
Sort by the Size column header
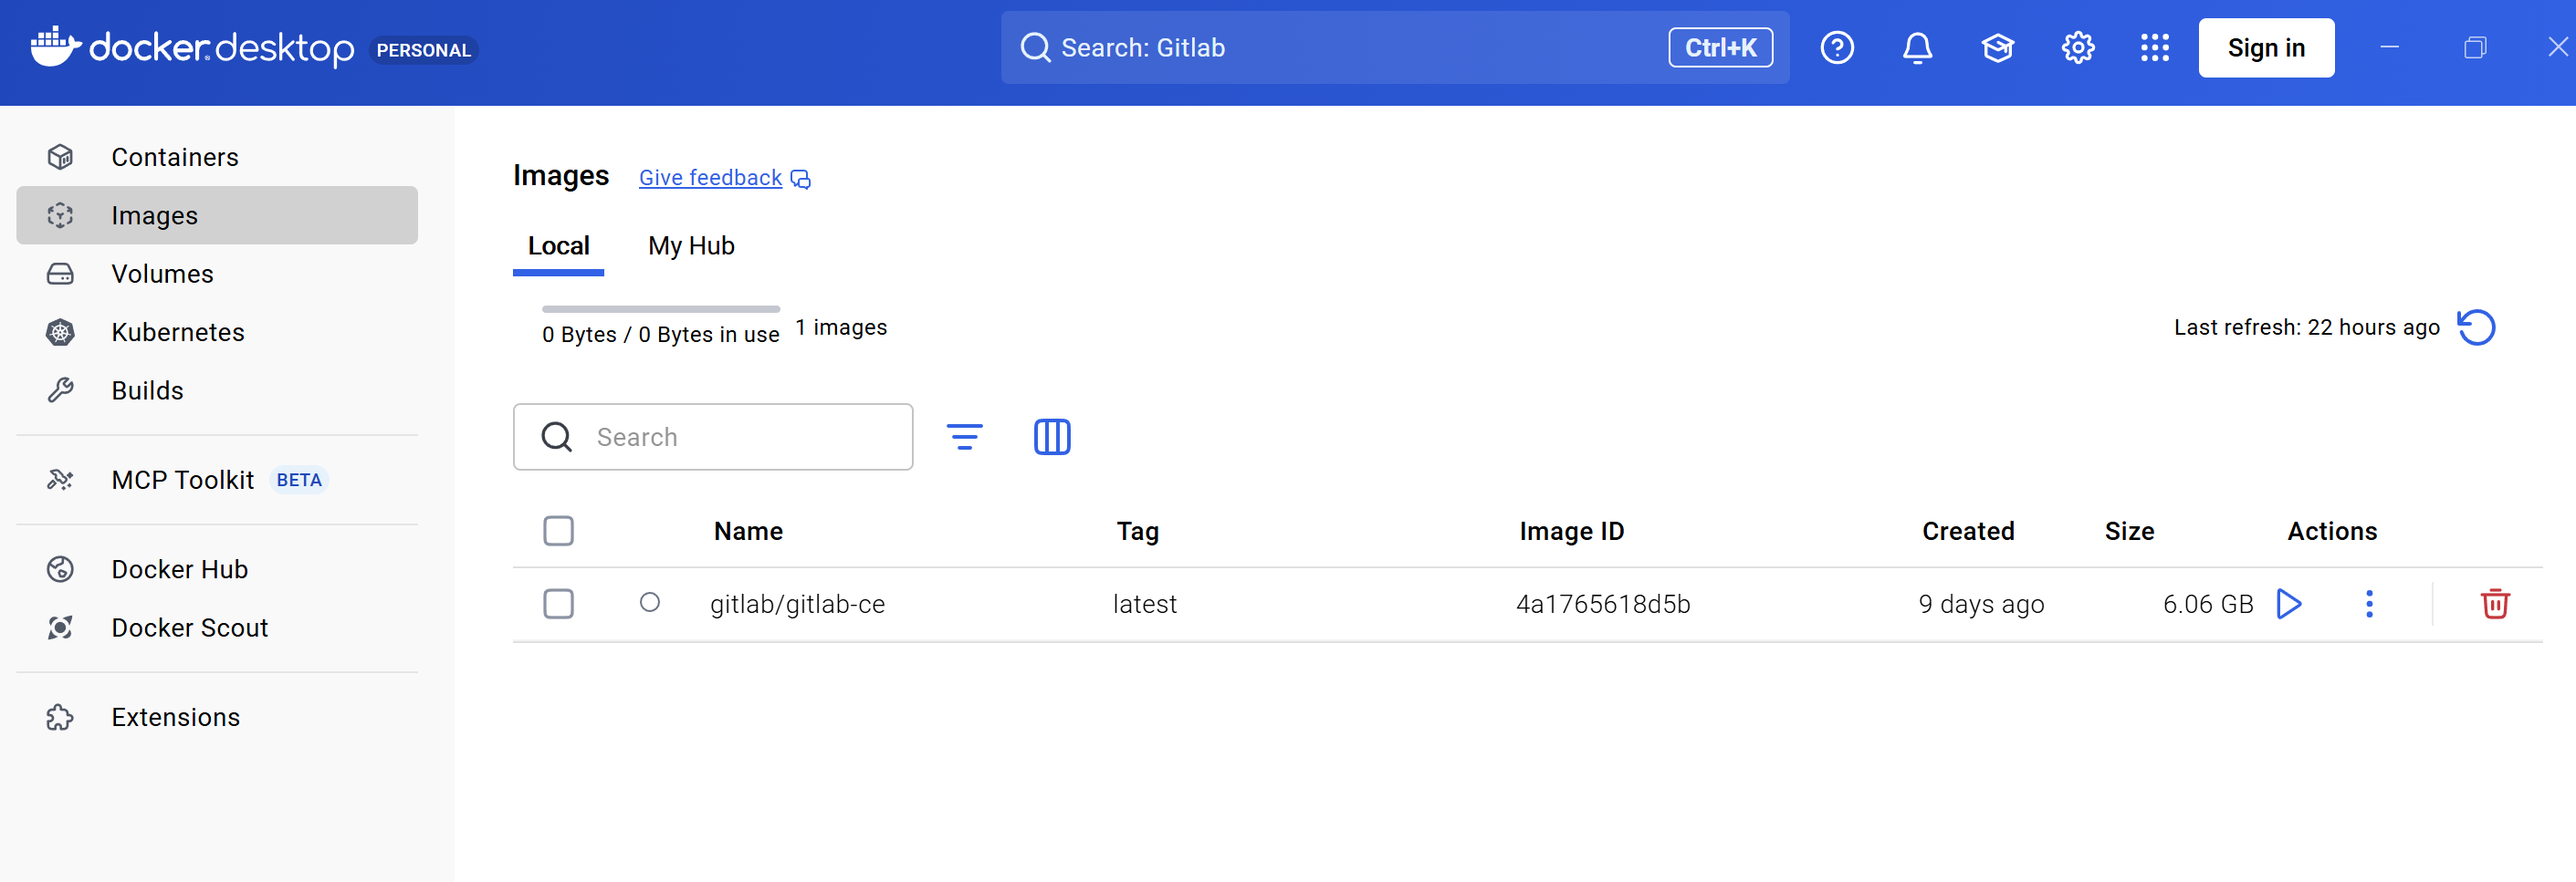[x=2128, y=532]
